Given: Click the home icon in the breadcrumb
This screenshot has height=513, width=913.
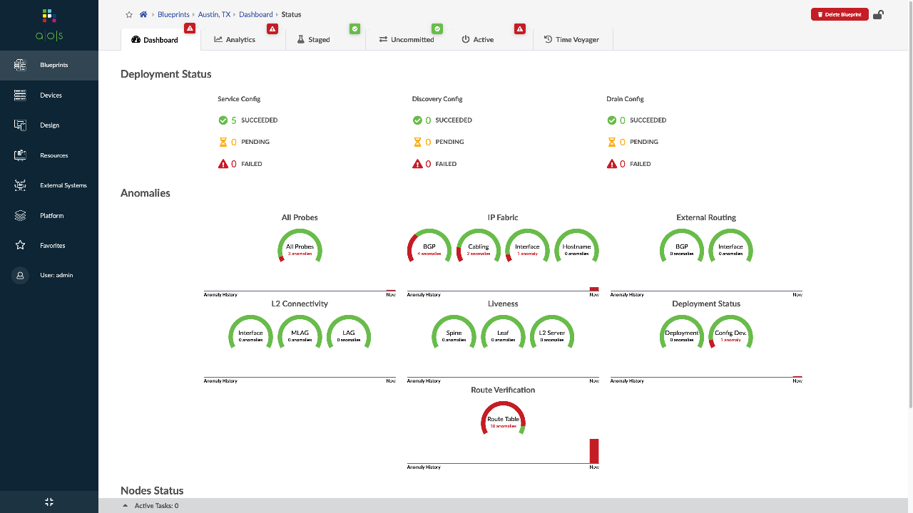Looking at the screenshot, I should 143,14.
